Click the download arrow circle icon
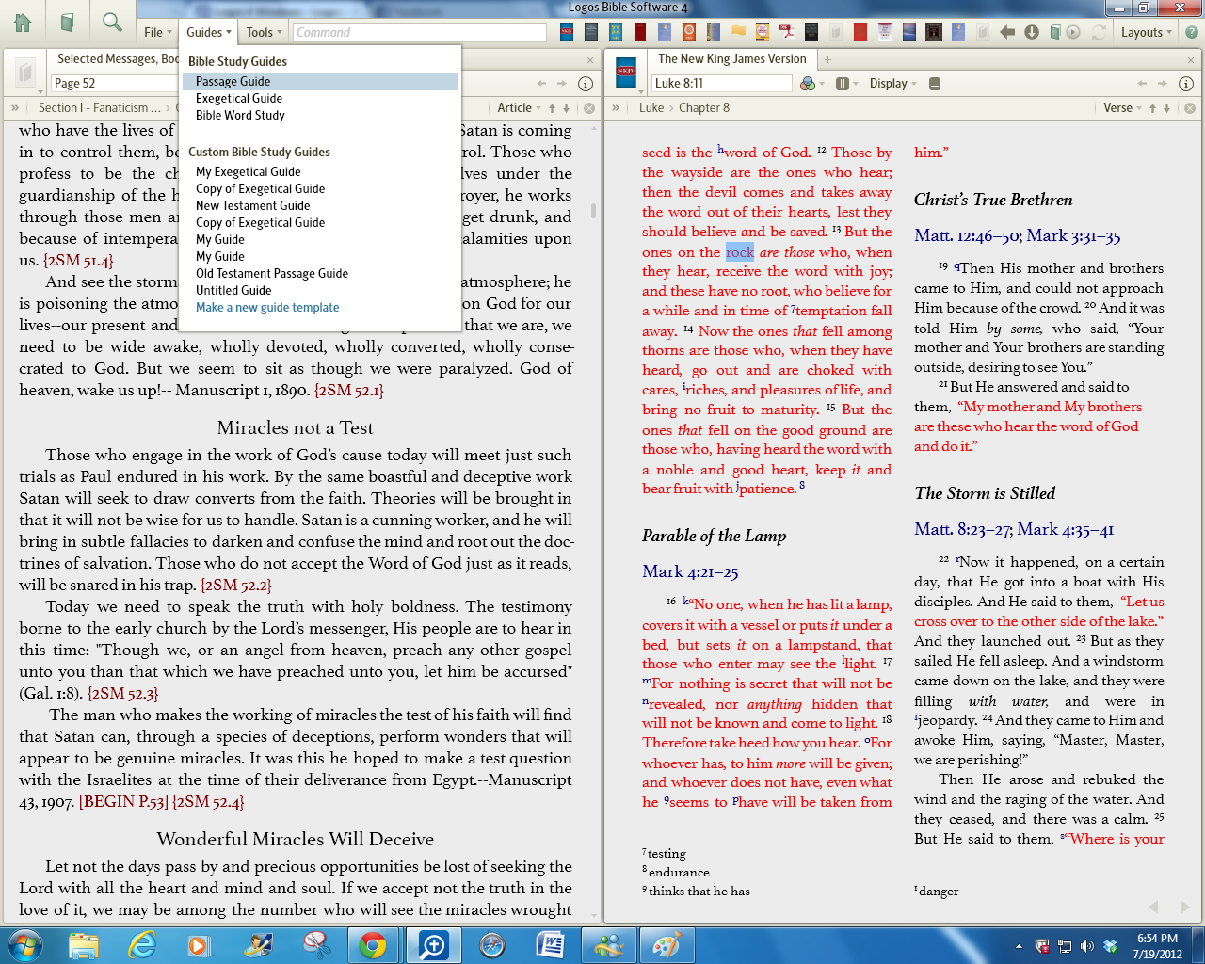The image size is (1205, 964). [x=1032, y=32]
